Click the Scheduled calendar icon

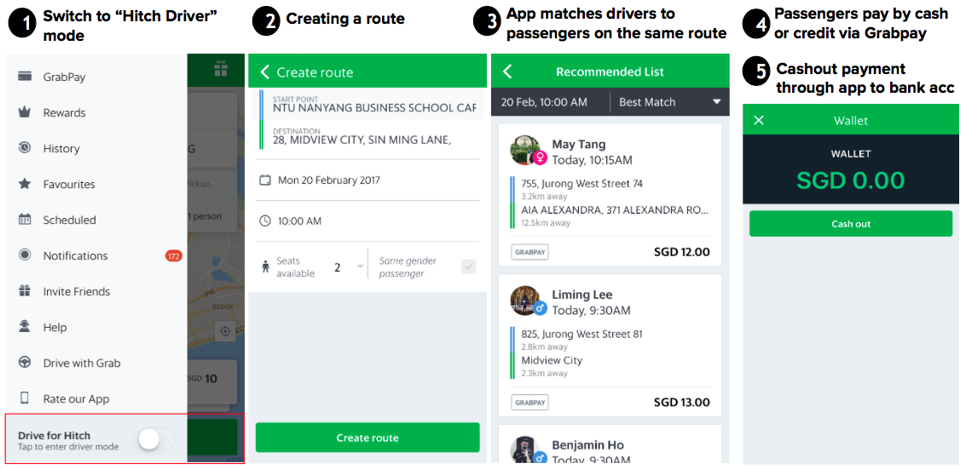[x=25, y=220]
